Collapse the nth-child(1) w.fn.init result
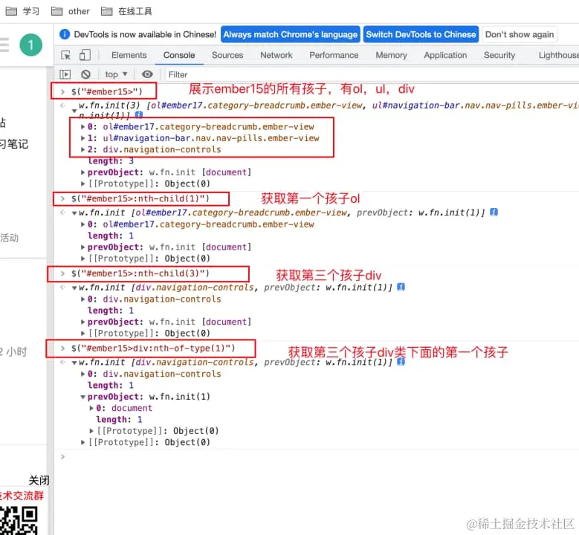579x535 pixels. (74, 213)
